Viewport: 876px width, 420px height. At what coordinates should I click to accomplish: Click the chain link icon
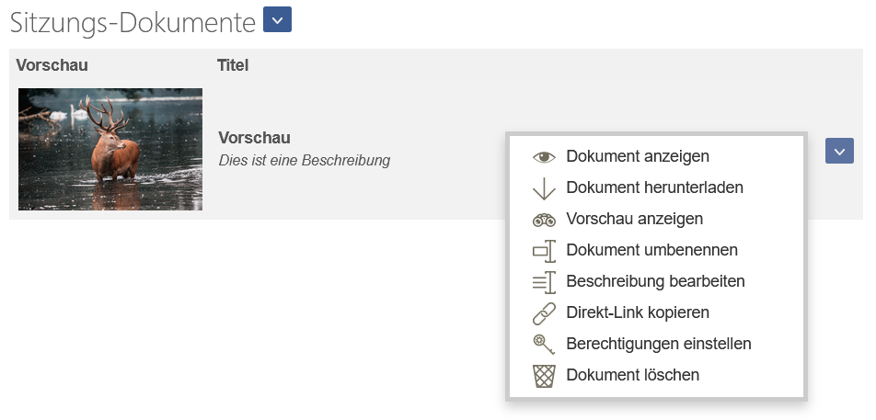[x=544, y=313]
